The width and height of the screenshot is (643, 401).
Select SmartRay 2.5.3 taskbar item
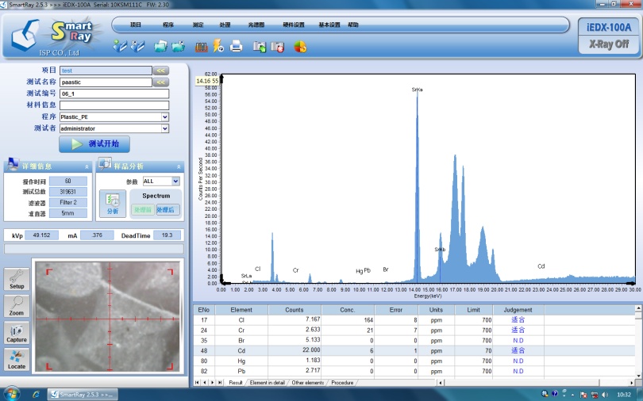point(83,395)
